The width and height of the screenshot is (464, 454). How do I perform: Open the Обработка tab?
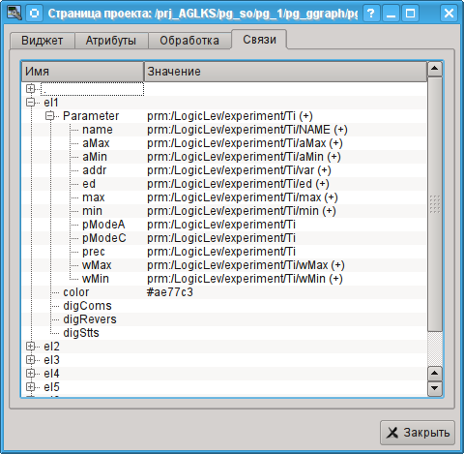(x=189, y=41)
